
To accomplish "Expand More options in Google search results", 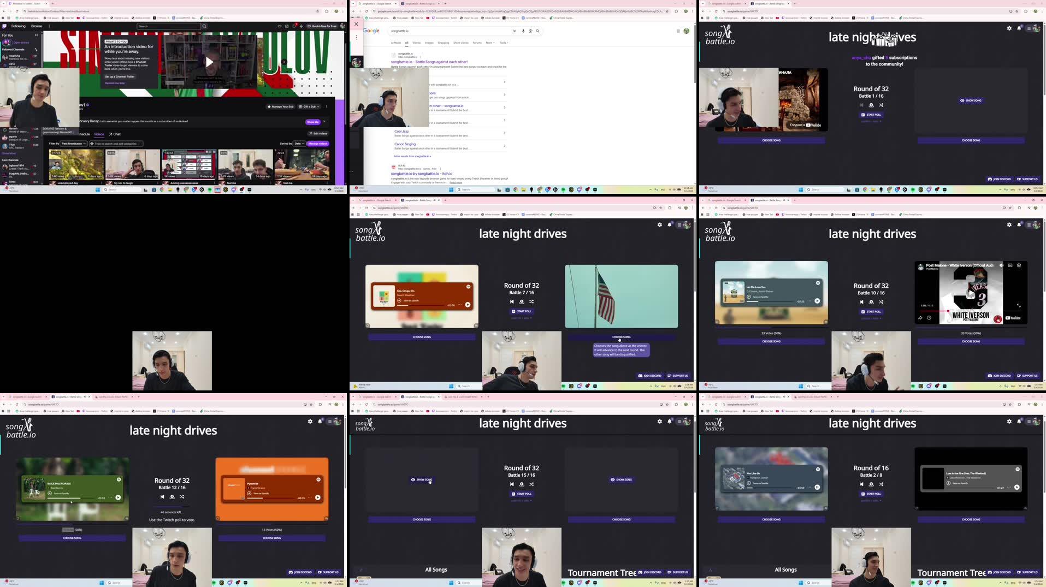I will [x=490, y=43].
